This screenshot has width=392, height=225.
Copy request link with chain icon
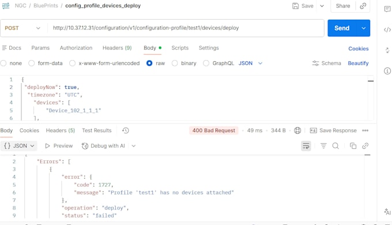[363, 6]
